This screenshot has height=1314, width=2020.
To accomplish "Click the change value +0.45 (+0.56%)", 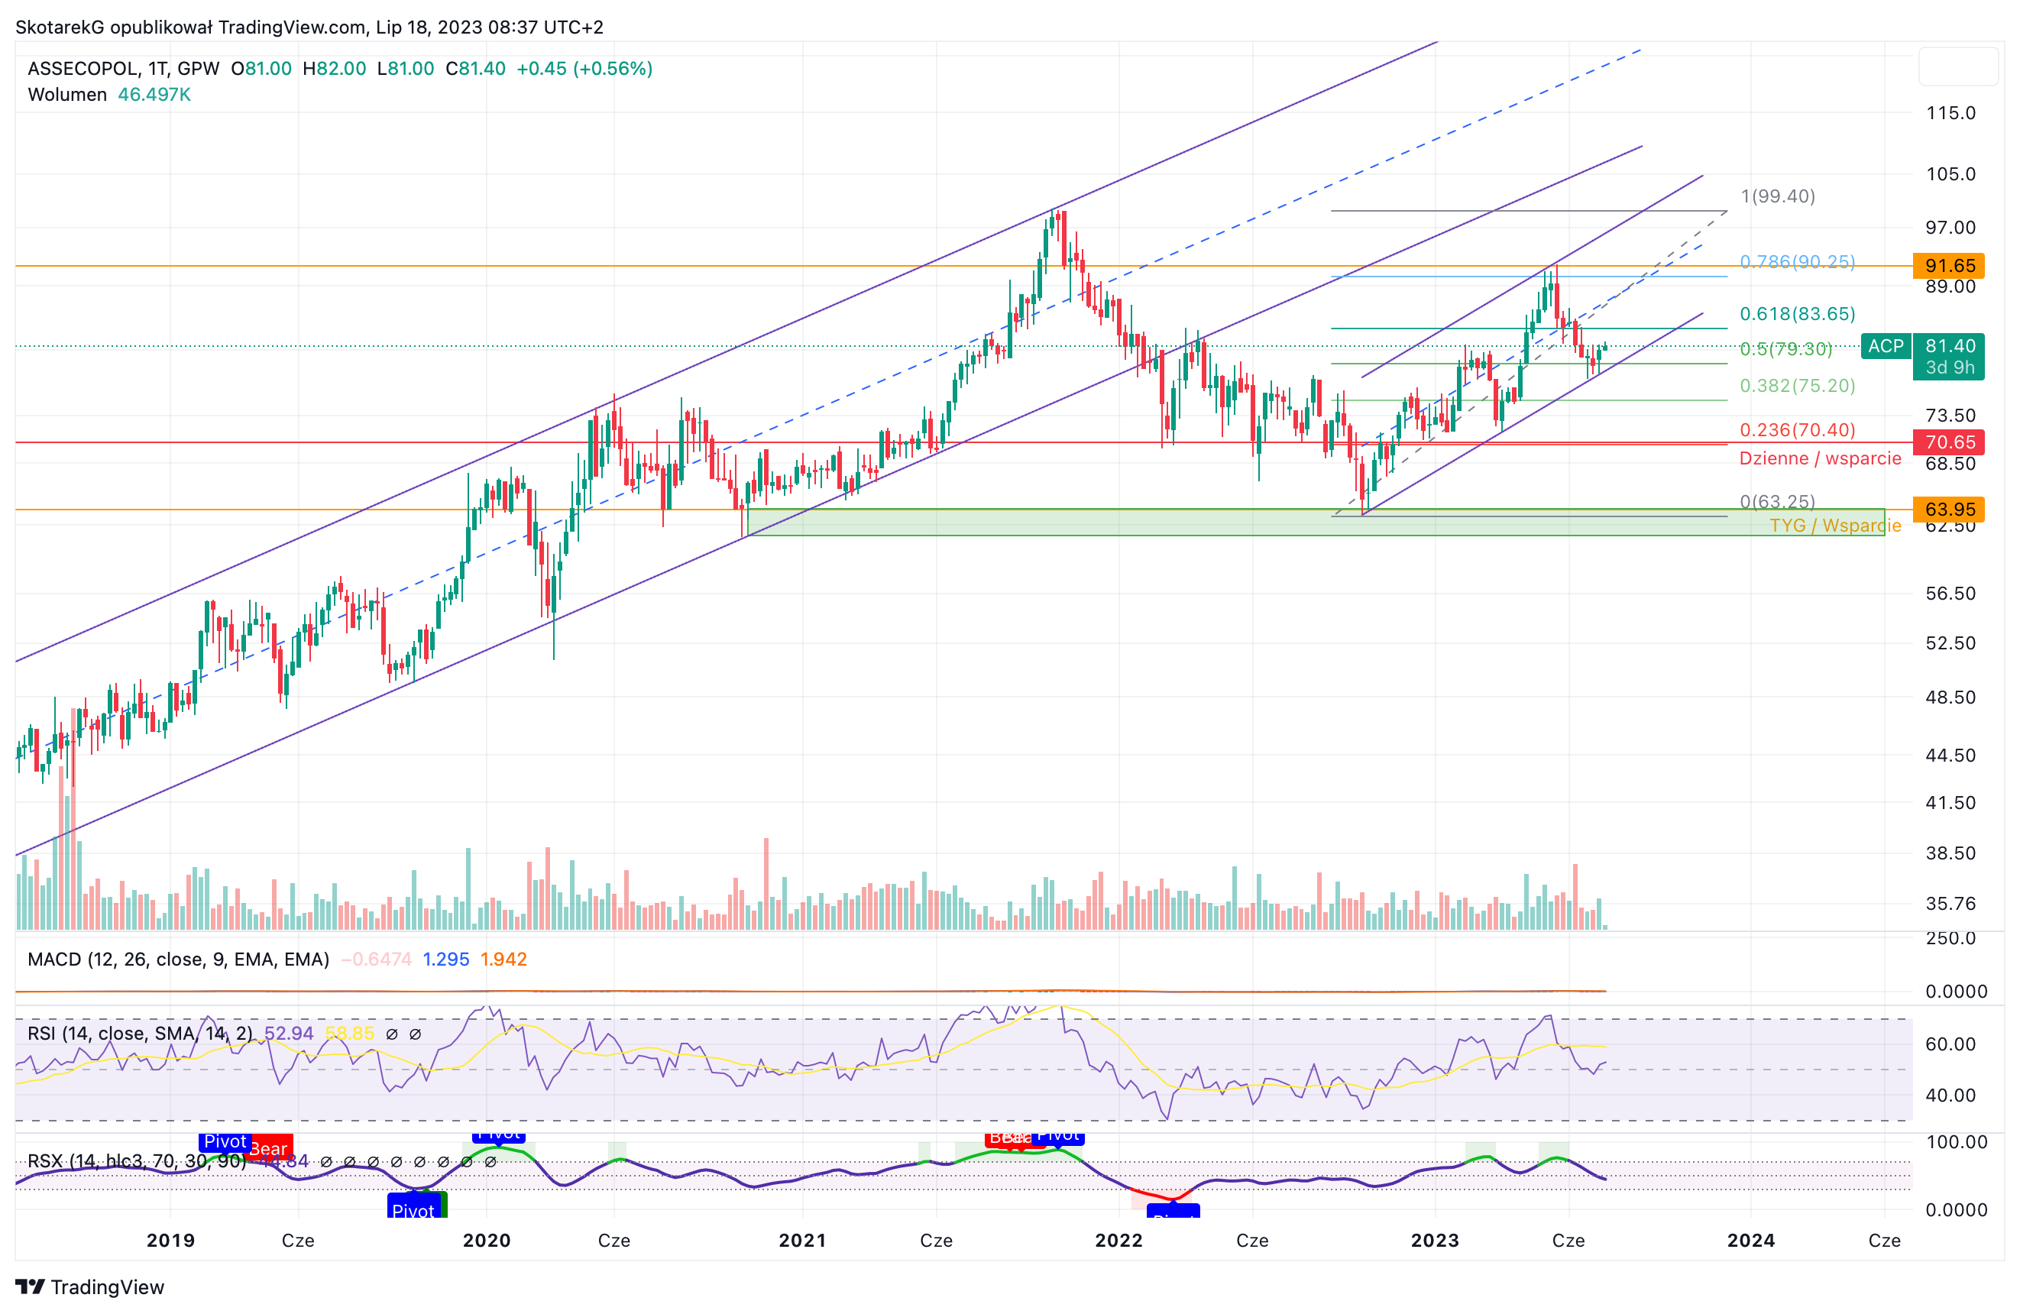I will [584, 69].
